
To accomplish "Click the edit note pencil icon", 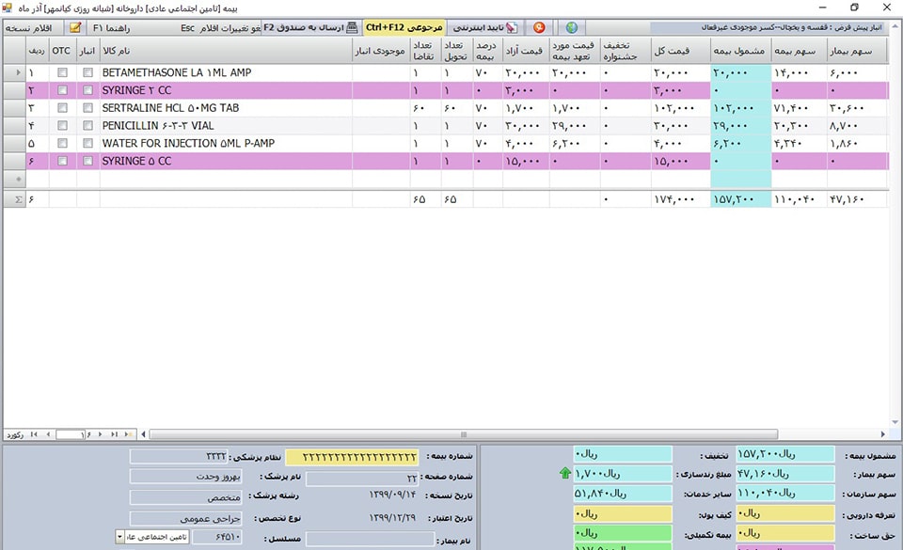I will click(x=75, y=27).
